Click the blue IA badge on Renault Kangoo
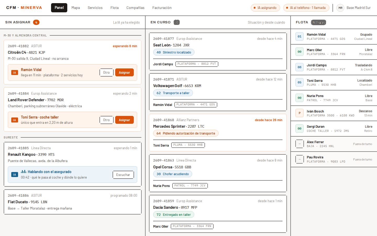 14,175
